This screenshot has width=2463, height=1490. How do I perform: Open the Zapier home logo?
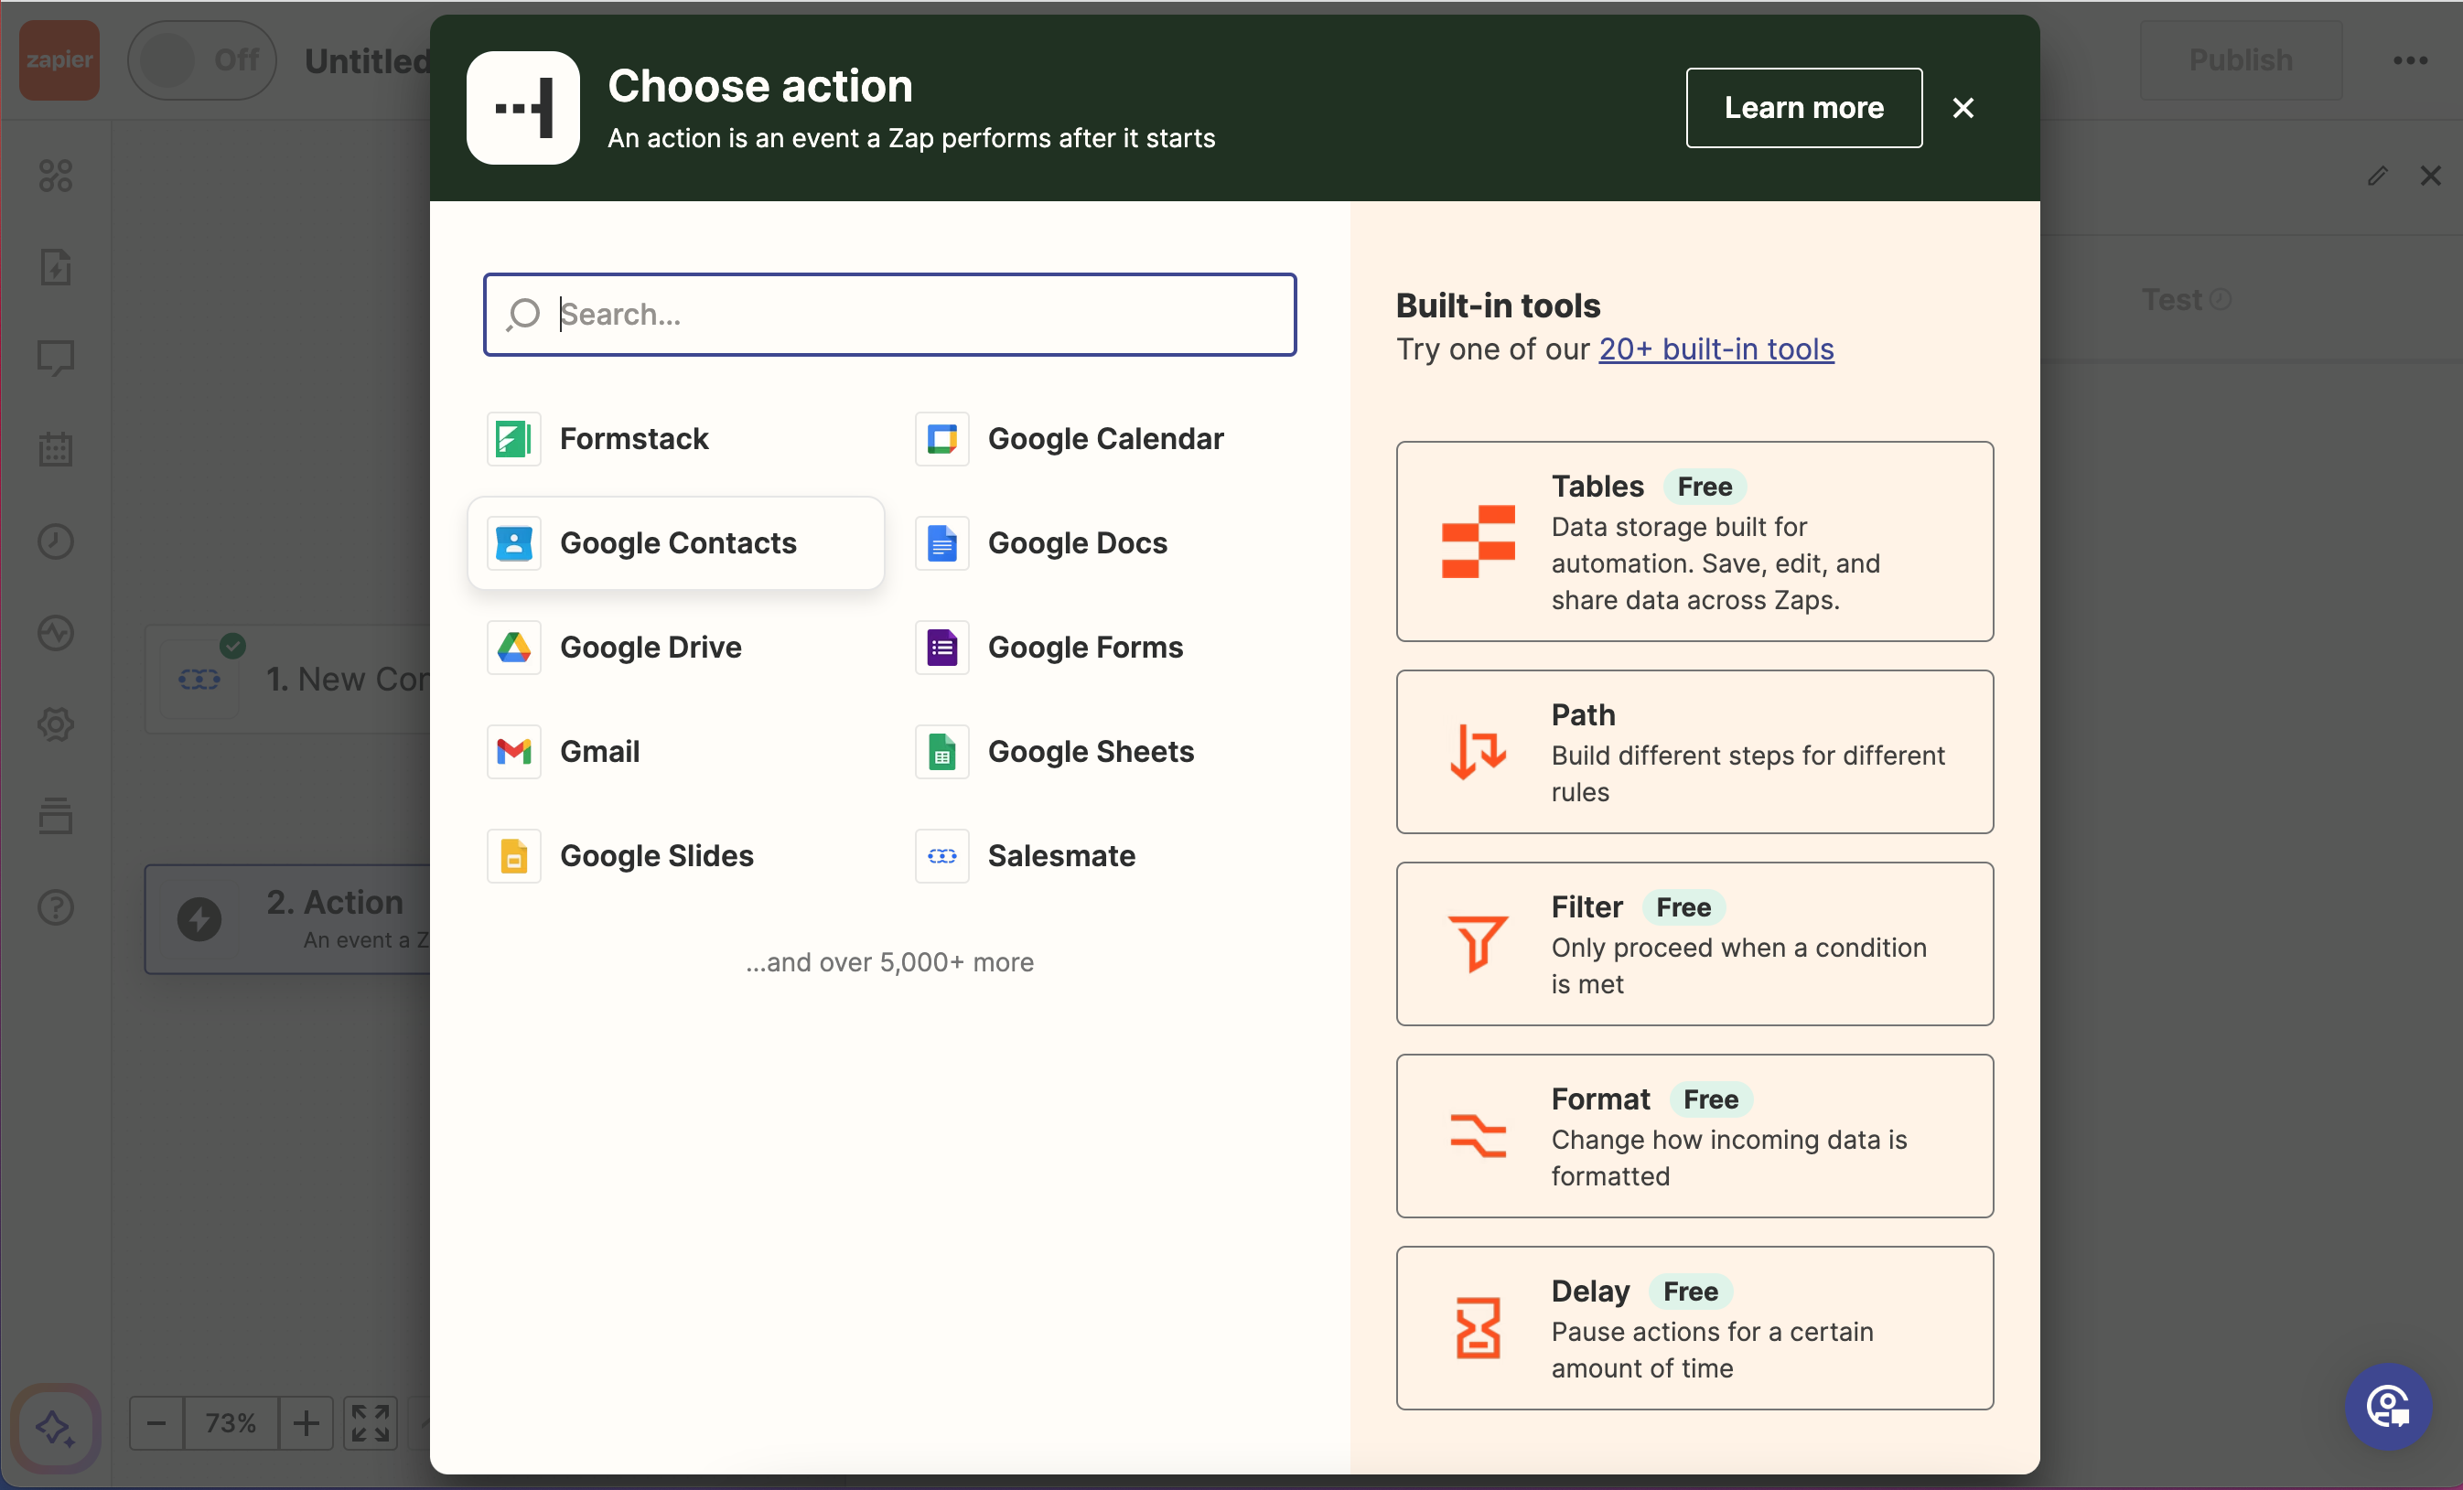pyautogui.click(x=59, y=60)
